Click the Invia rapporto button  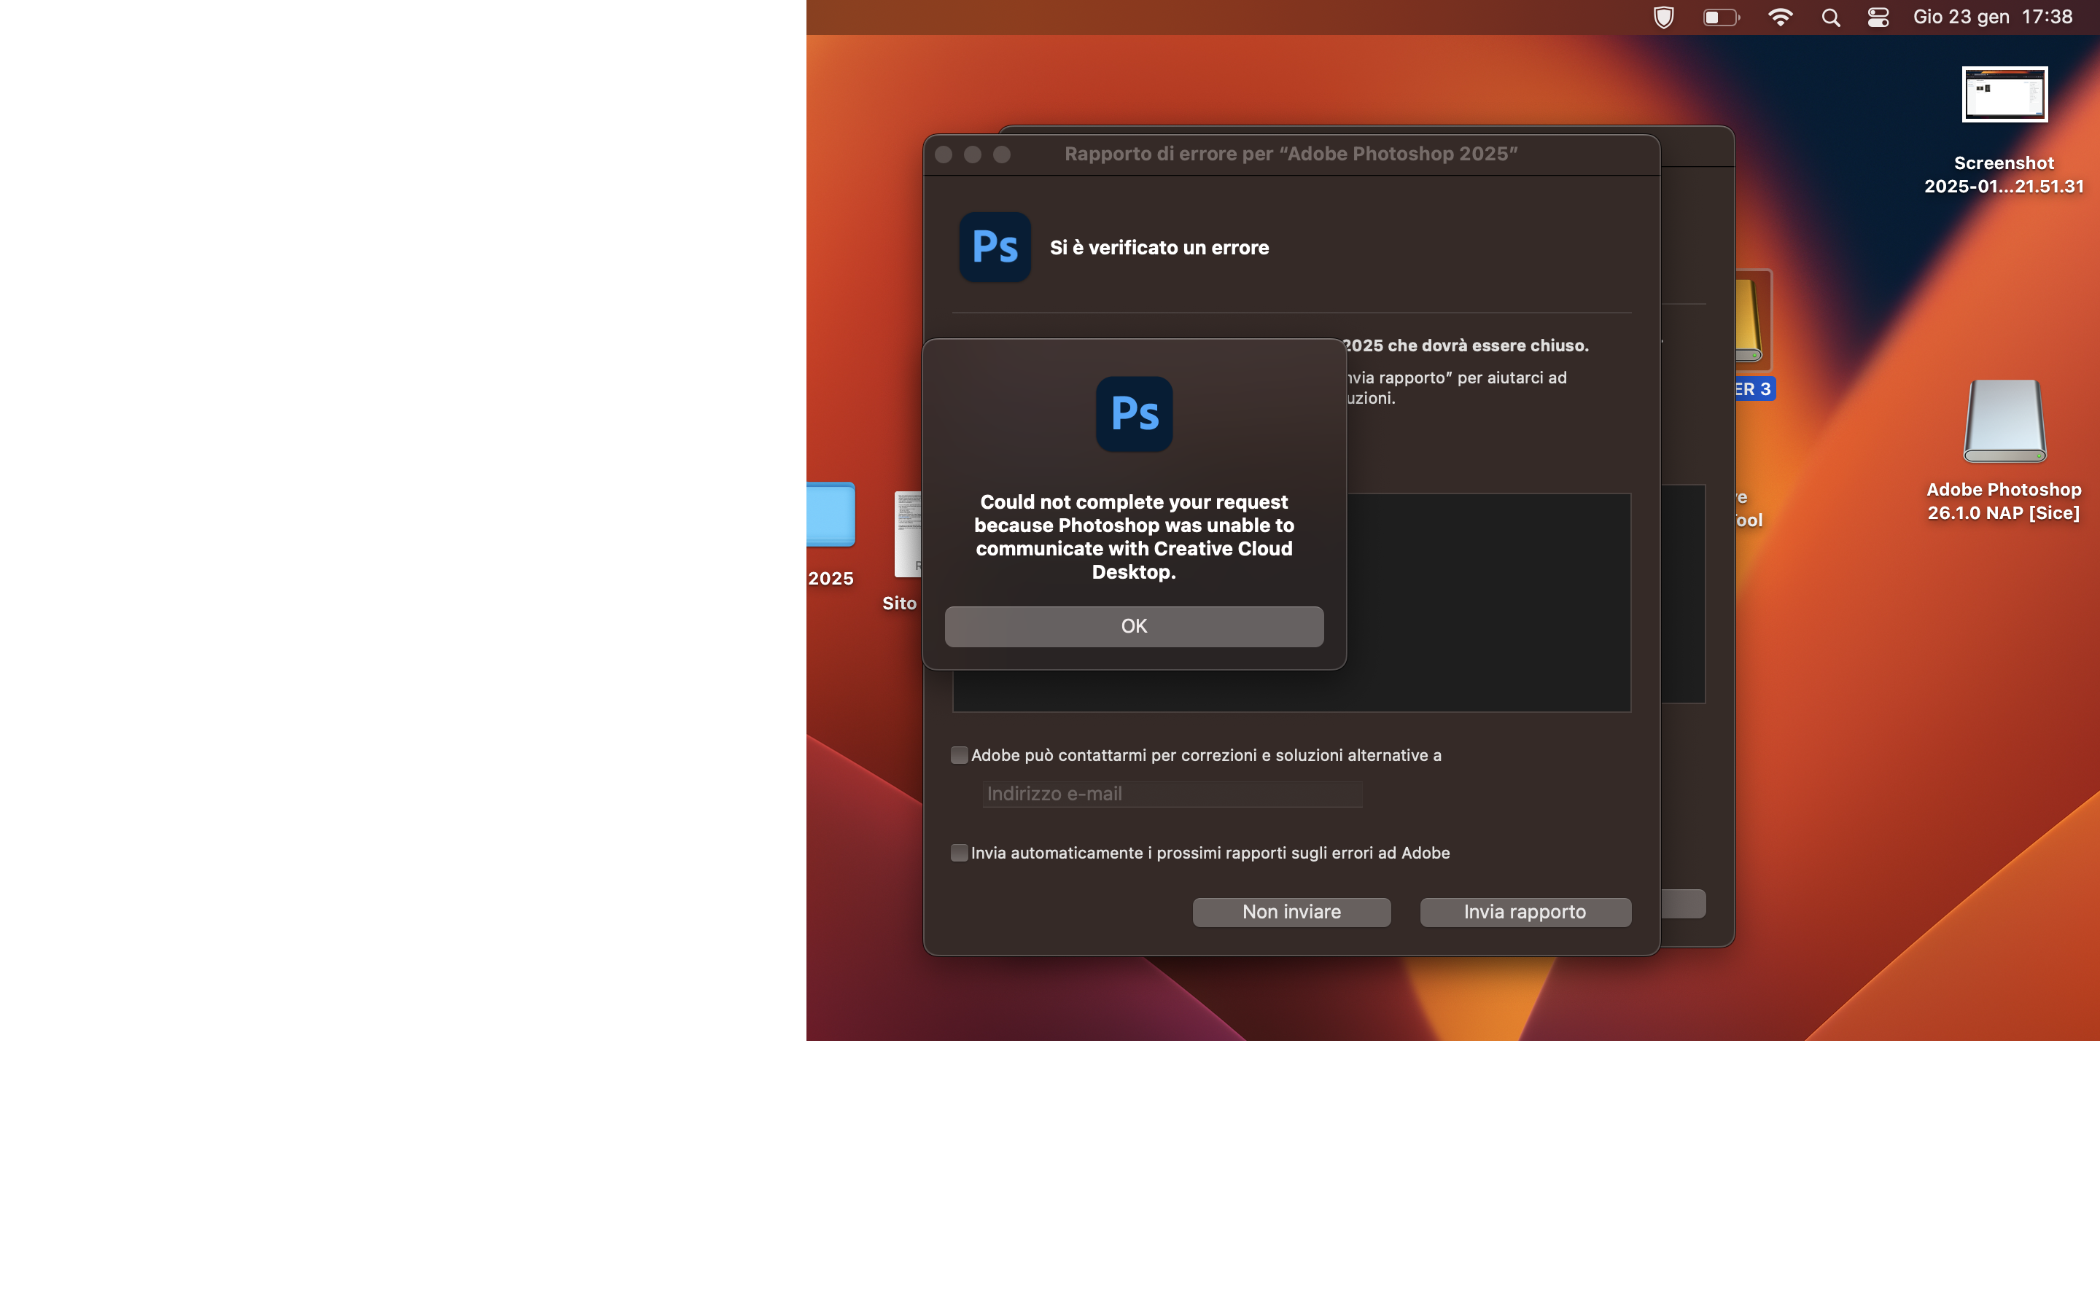(x=1525, y=911)
